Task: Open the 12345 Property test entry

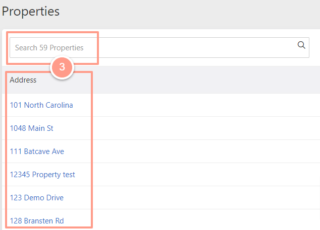Action: pos(42,175)
